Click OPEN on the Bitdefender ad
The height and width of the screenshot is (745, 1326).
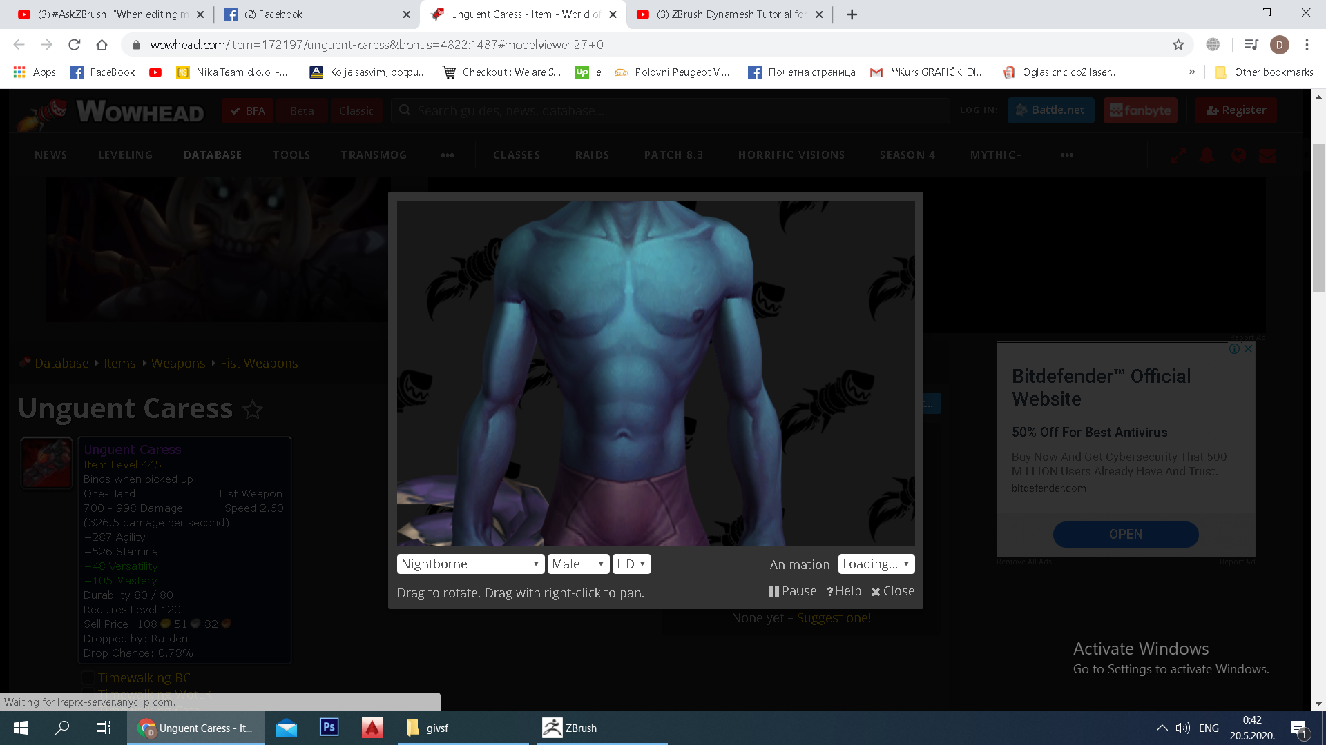[x=1126, y=535]
